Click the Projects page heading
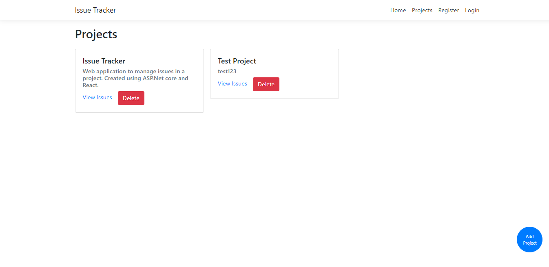Screen dimensions: 549x267 click(95, 34)
